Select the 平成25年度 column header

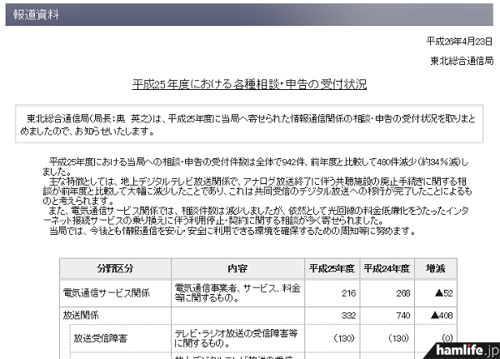332,269
